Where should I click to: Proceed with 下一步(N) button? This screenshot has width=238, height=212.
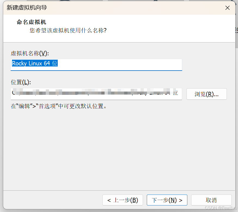click(x=167, y=200)
